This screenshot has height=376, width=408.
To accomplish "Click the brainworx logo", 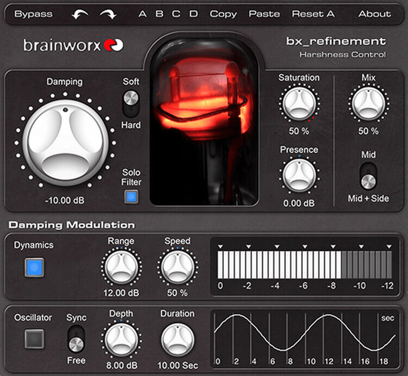I will pyautogui.click(x=73, y=45).
